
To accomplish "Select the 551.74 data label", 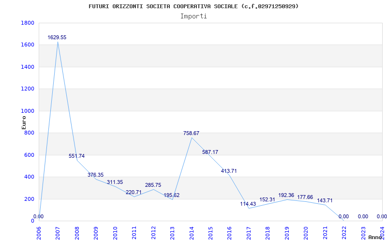I will click(x=76, y=156).
